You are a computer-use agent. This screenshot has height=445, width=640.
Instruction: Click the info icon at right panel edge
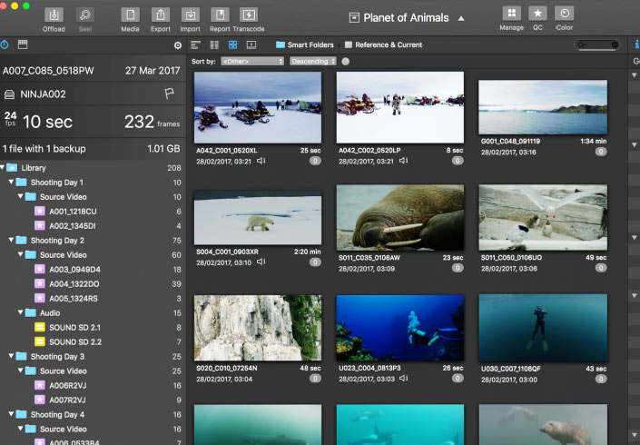tap(636, 44)
